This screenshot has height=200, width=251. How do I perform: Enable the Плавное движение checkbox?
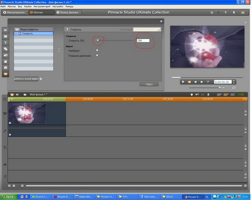click(97, 55)
